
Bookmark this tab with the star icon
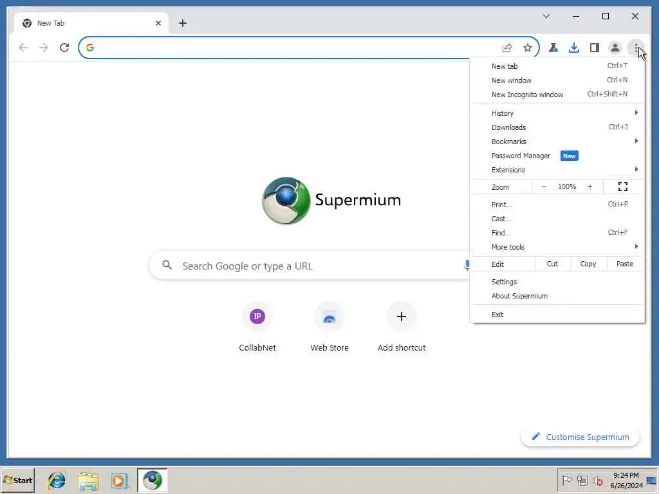coord(528,48)
